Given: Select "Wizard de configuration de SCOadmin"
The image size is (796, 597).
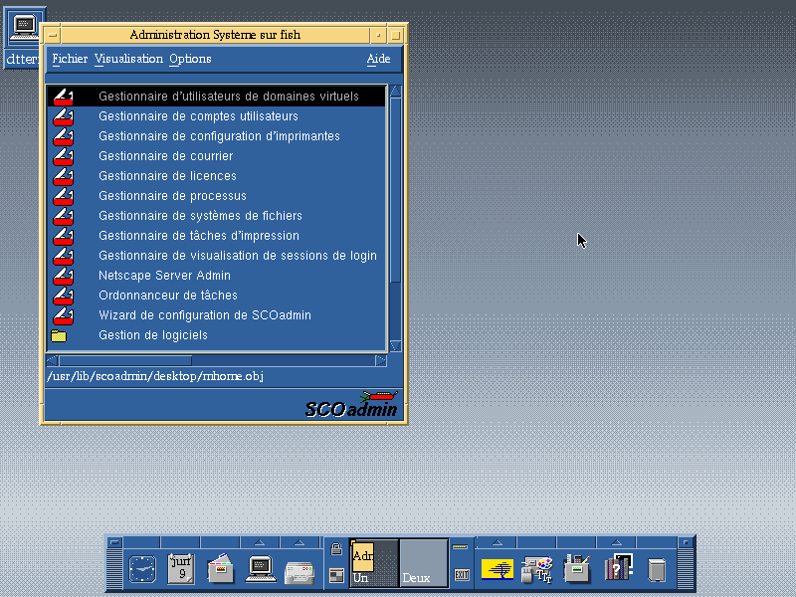Looking at the screenshot, I should coord(216,315).
